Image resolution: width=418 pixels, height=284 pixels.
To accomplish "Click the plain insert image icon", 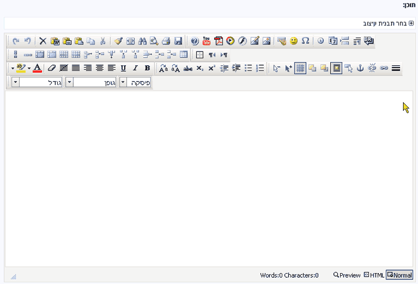I will [267, 41].
